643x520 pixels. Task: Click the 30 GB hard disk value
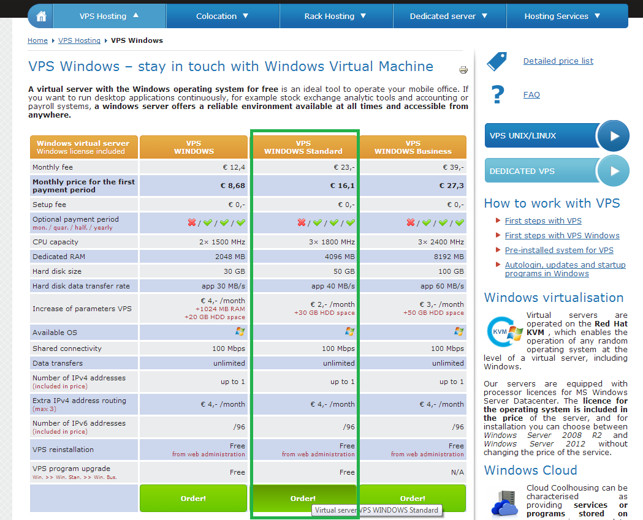(234, 272)
